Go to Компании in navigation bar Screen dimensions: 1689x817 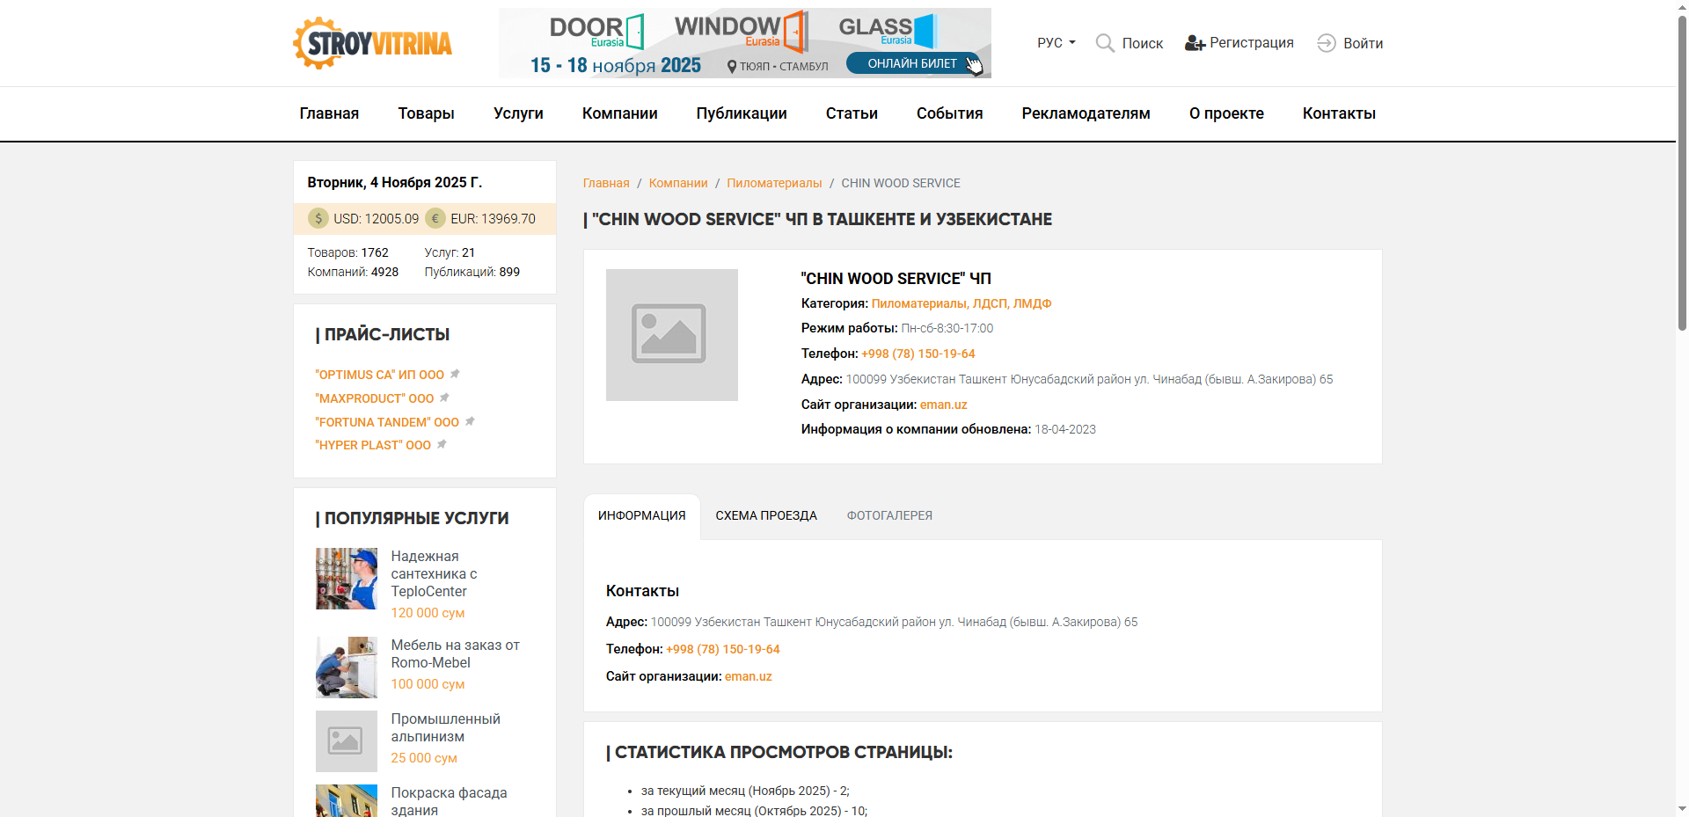[619, 113]
